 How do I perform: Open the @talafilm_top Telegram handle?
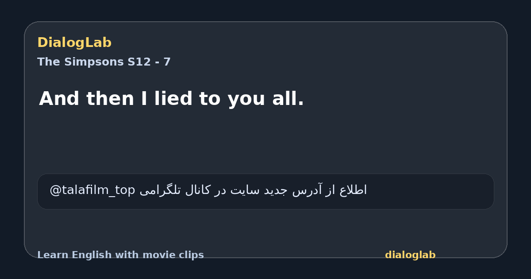(x=92, y=190)
